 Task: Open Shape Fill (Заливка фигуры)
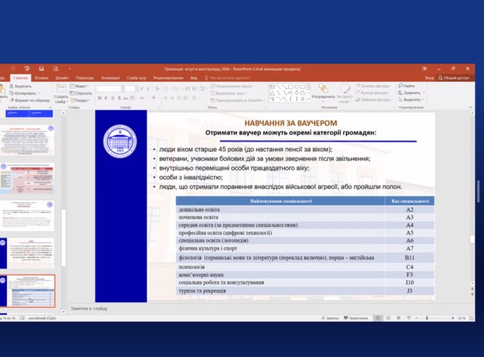click(x=373, y=86)
